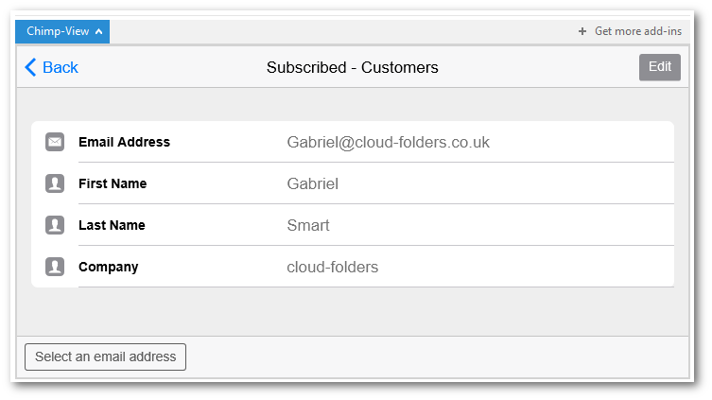The width and height of the screenshot is (712, 400).
Task: Click the Last Name field label
Action: (x=112, y=225)
